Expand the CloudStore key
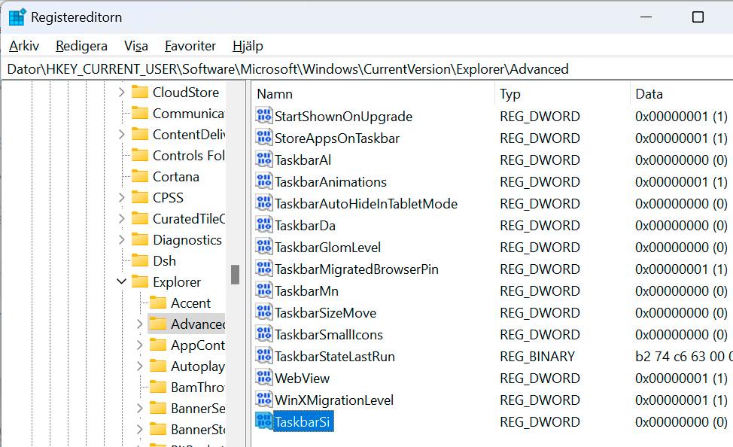 click(x=122, y=92)
